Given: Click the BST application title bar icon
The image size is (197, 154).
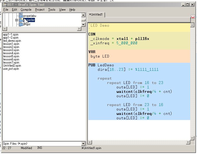Looking at the screenshot, I should pos(4,4).
